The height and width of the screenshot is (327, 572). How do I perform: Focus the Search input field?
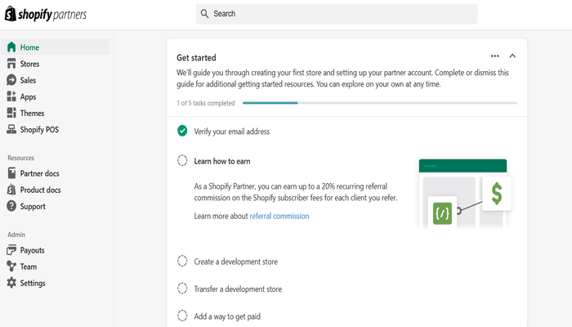[337, 14]
